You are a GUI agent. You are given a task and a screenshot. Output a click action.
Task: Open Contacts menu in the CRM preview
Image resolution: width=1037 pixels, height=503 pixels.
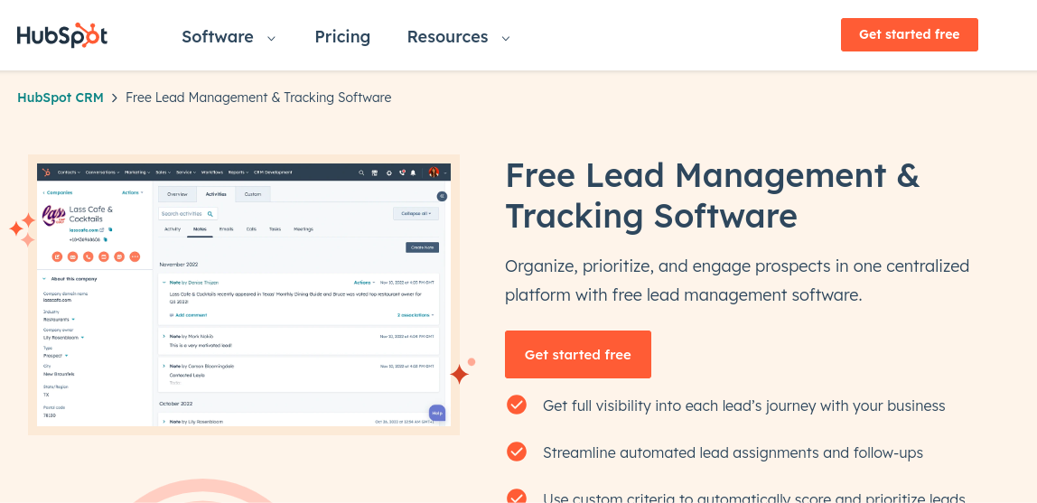point(69,172)
